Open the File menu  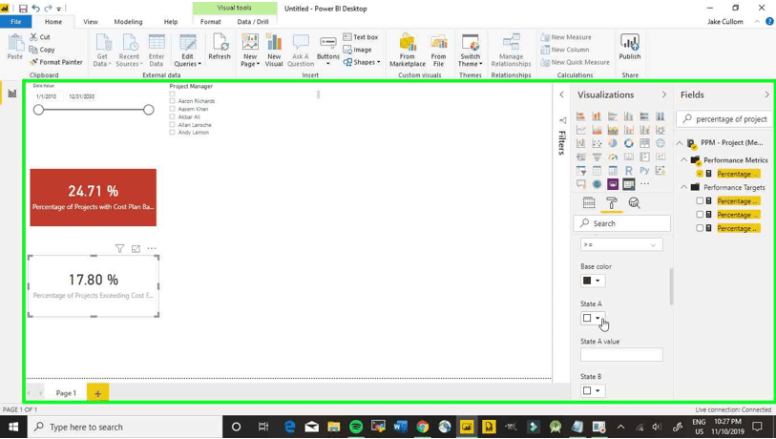[x=16, y=22]
